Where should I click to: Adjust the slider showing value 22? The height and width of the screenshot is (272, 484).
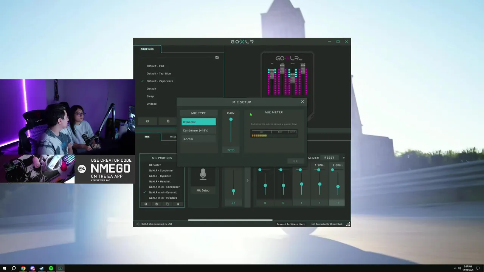233,191
